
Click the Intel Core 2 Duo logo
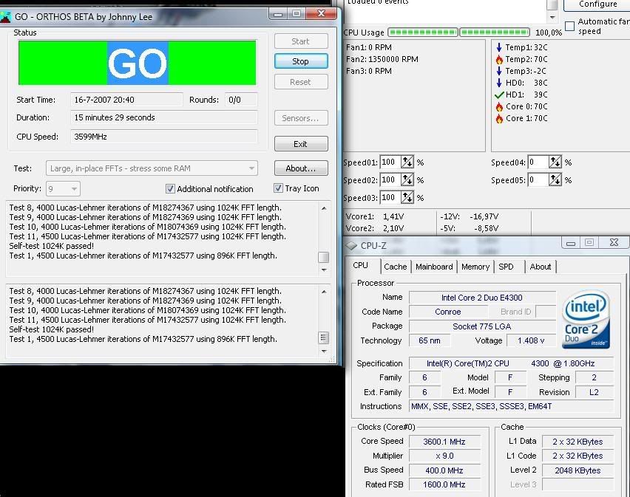[586, 319]
